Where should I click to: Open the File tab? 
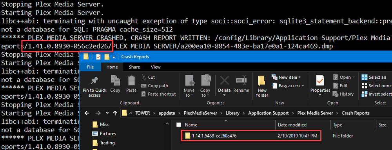[x=90, y=67]
